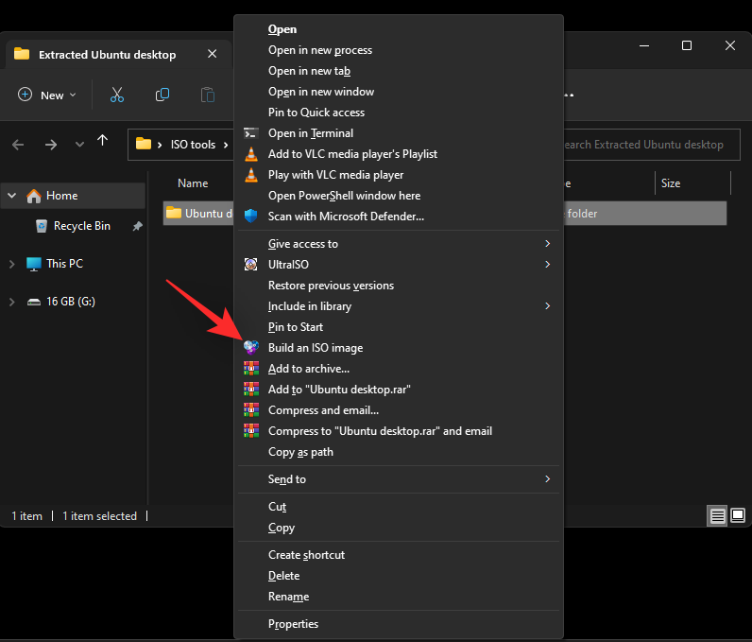Click Pin to Start
Viewport: 752px width, 642px height.
(x=399, y=327)
